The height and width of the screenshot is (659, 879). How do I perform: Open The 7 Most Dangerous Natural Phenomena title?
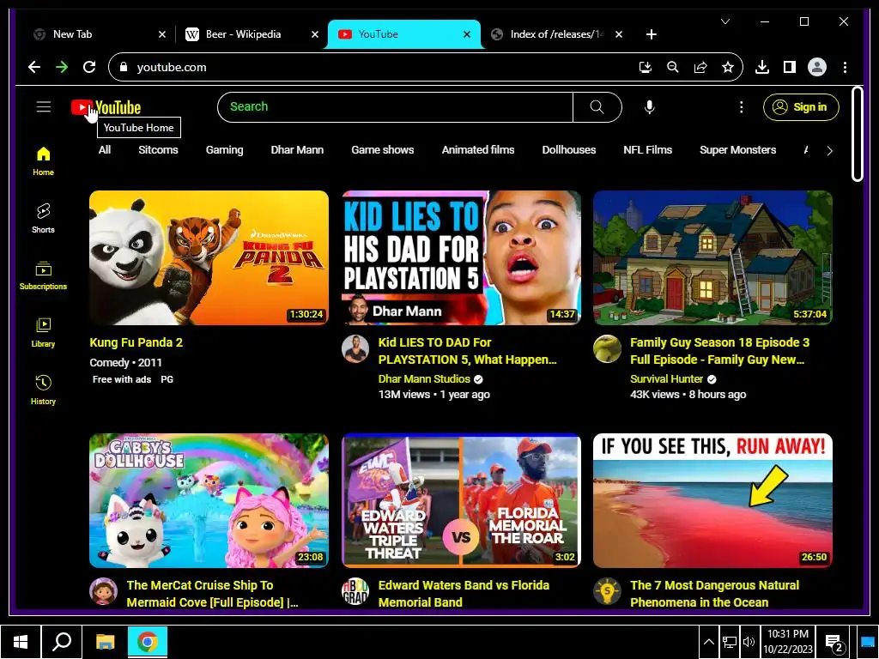pyautogui.click(x=714, y=594)
